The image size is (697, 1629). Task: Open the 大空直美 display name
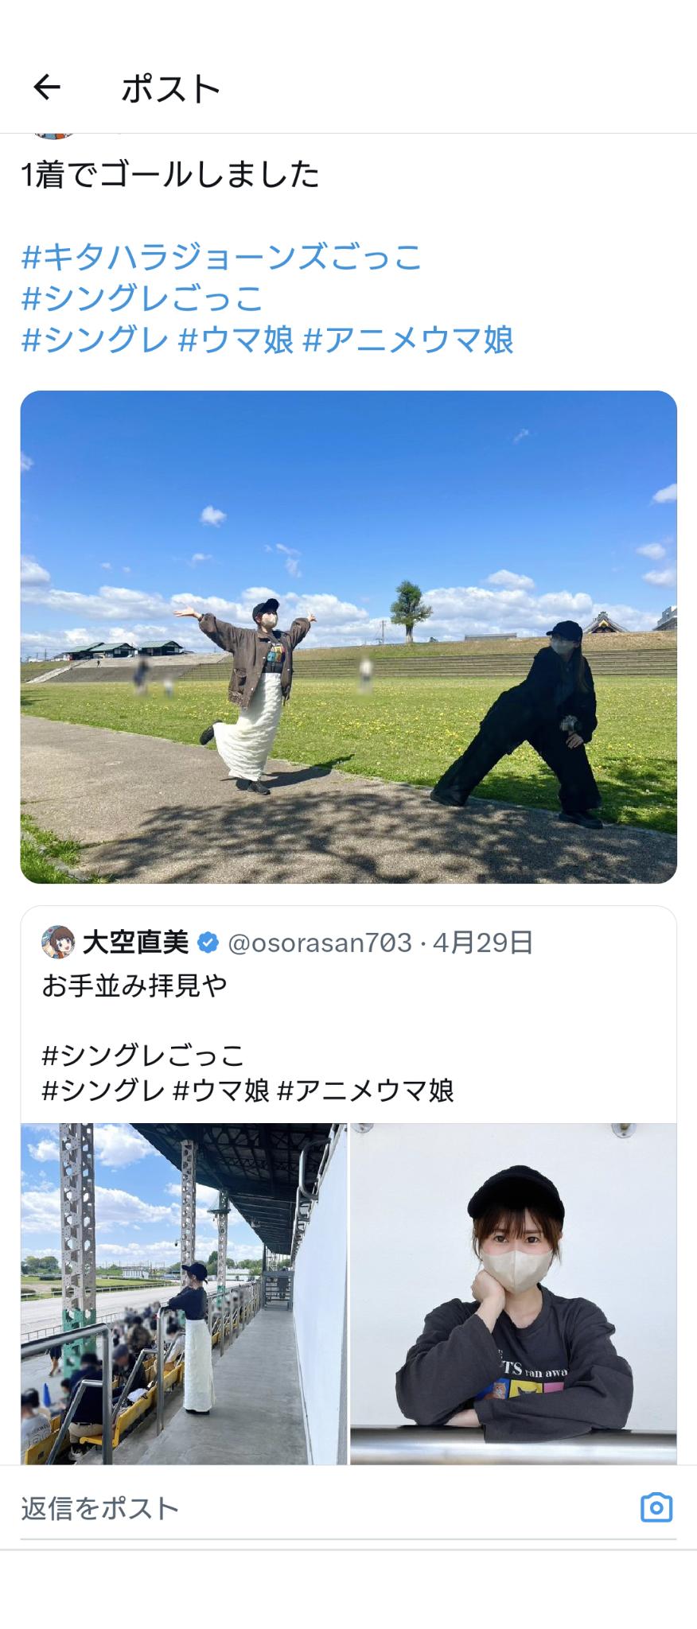(x=135, y=943)
